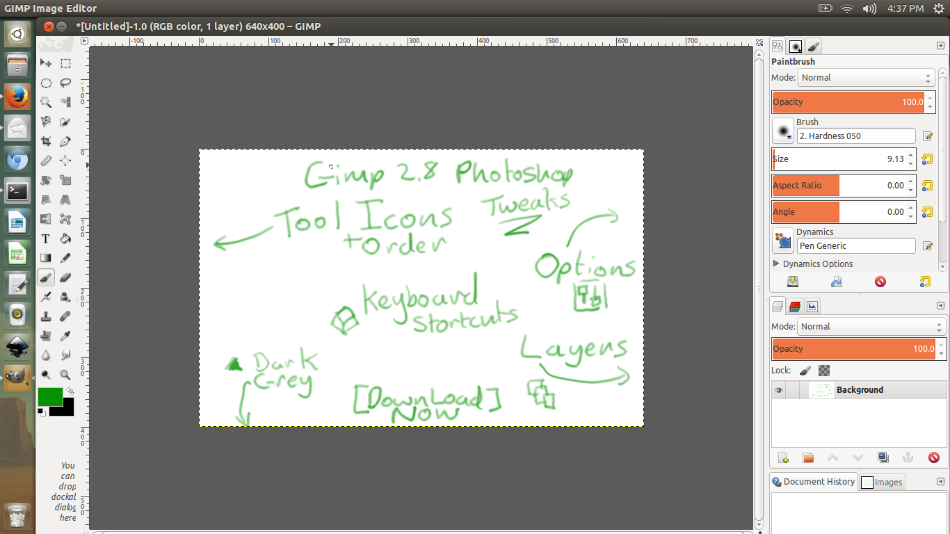Viewport: 950px width, 534px height.
Task: Select the Rectangle Select tool
Action: point(65,63)
